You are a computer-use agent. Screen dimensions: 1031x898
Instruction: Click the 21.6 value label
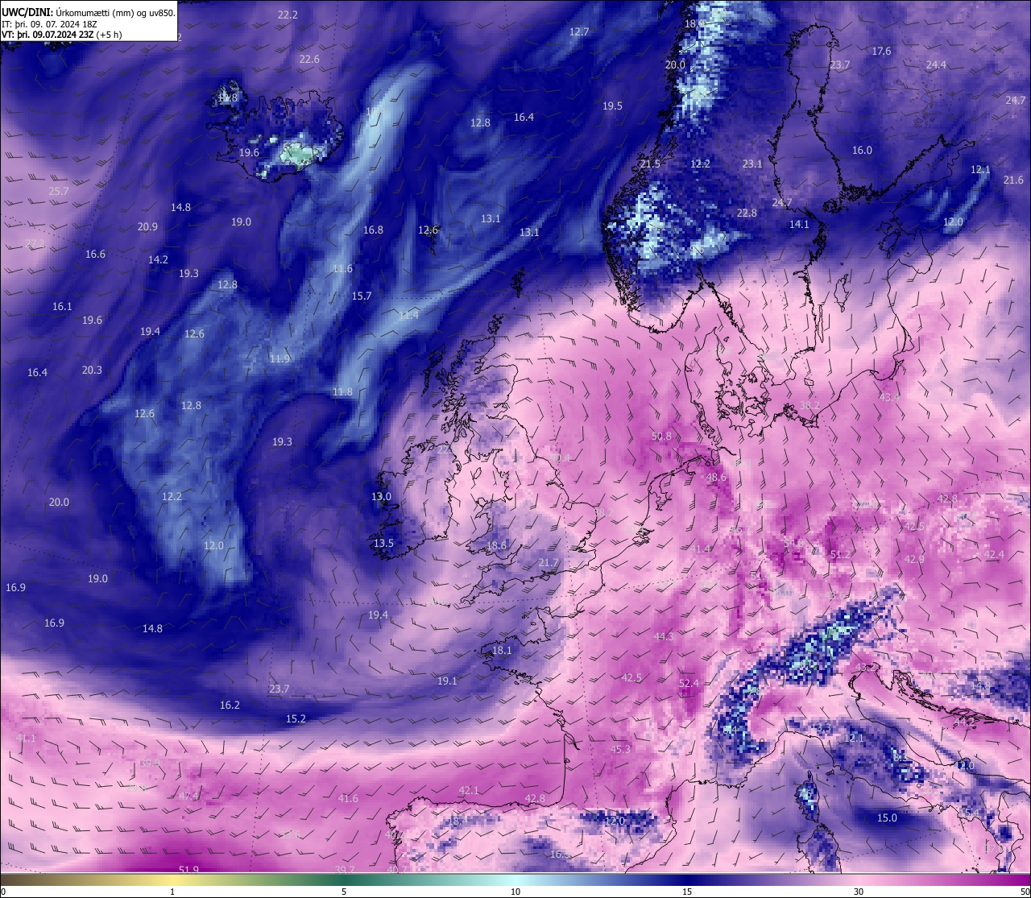point(1013,180)
